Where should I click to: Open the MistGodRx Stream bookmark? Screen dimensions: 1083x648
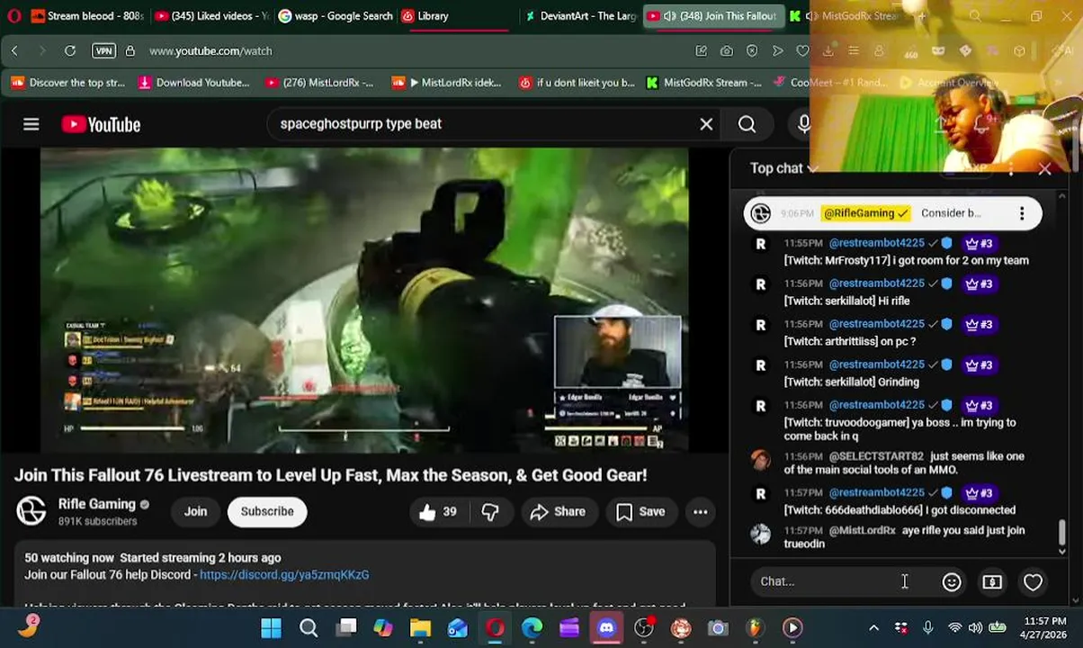pos(703,83)
